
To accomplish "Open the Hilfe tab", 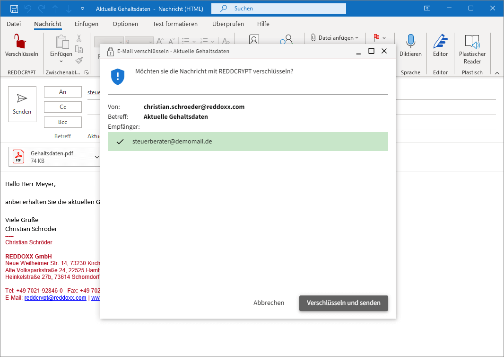I will click(263, 24).
